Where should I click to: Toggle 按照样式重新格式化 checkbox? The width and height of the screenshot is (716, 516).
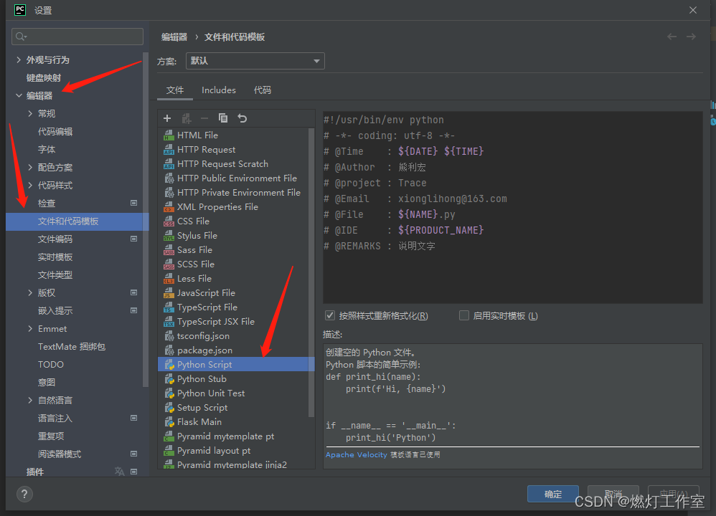pyautogui.click(x=330, y=316)
